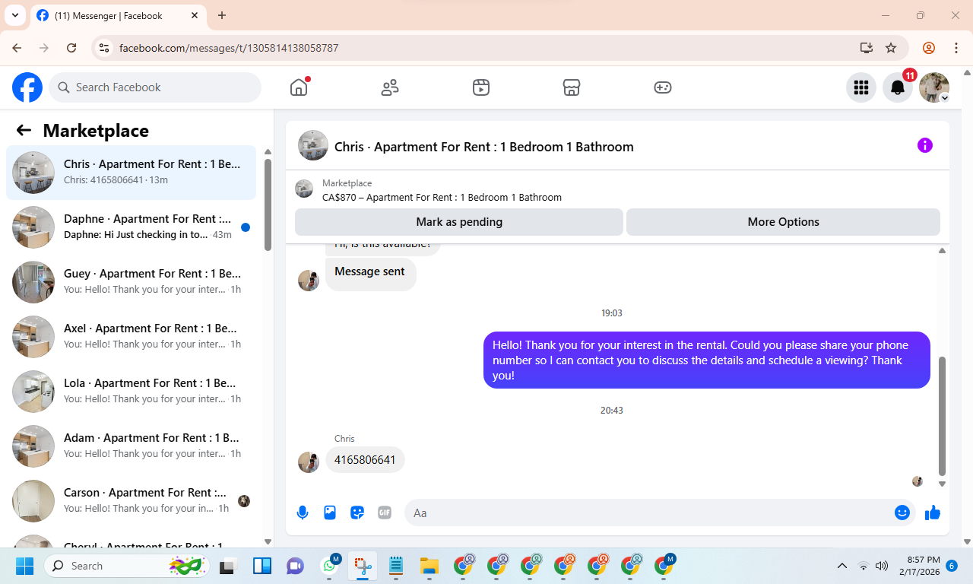Click Mark as pending button

pyautogui.click(x=459, y=222)
